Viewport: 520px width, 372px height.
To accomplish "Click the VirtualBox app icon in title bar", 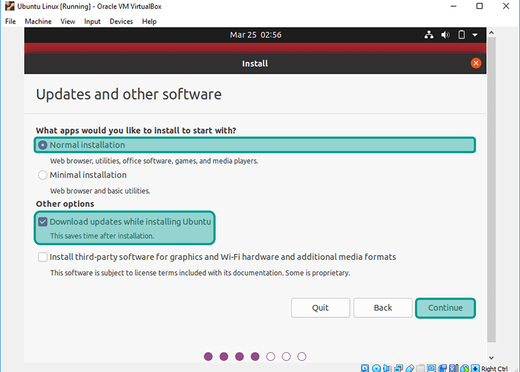I will pos(10,6).
